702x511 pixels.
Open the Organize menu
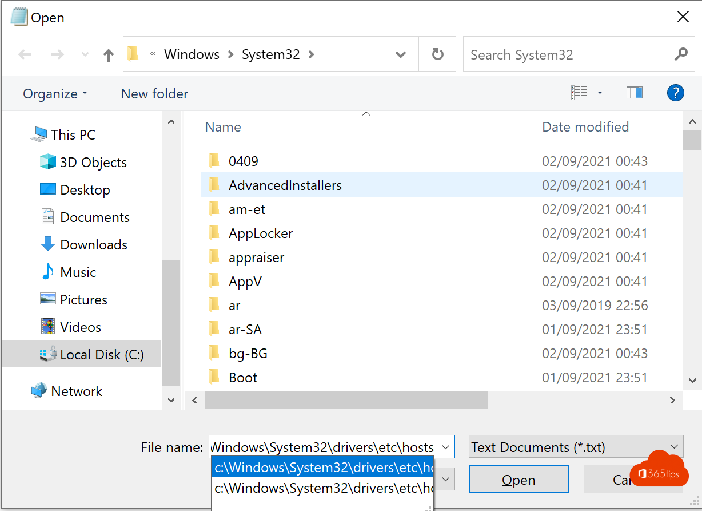[54, 93]
